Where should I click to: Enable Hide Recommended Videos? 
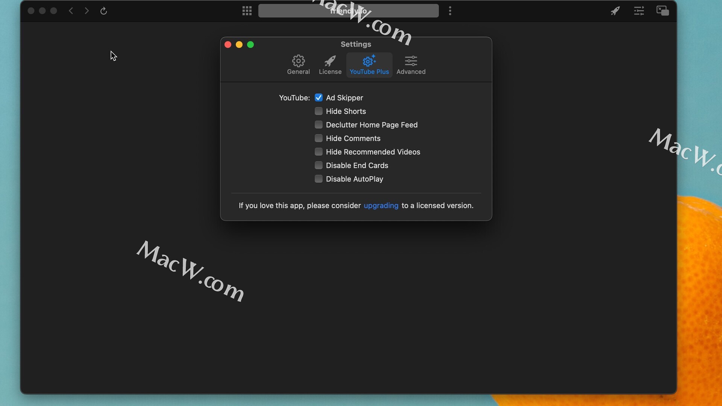[x=319, y=152]
